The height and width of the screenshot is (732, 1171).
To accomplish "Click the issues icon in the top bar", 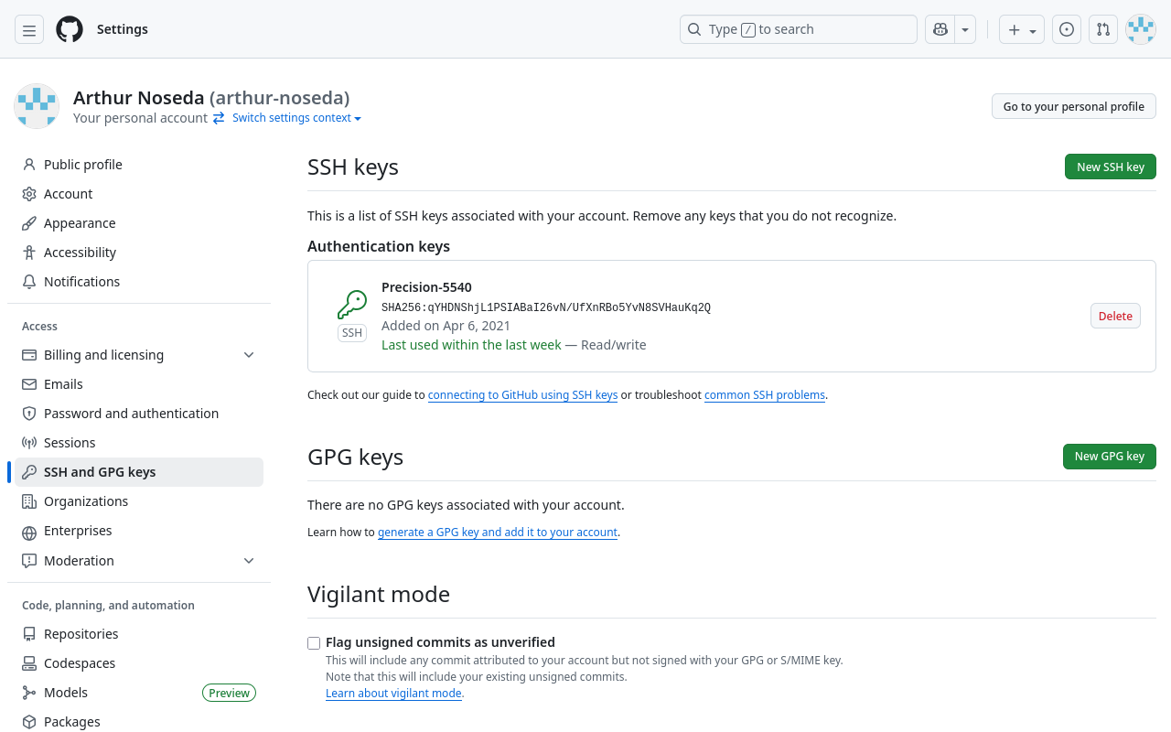I will coord(1066,28).
